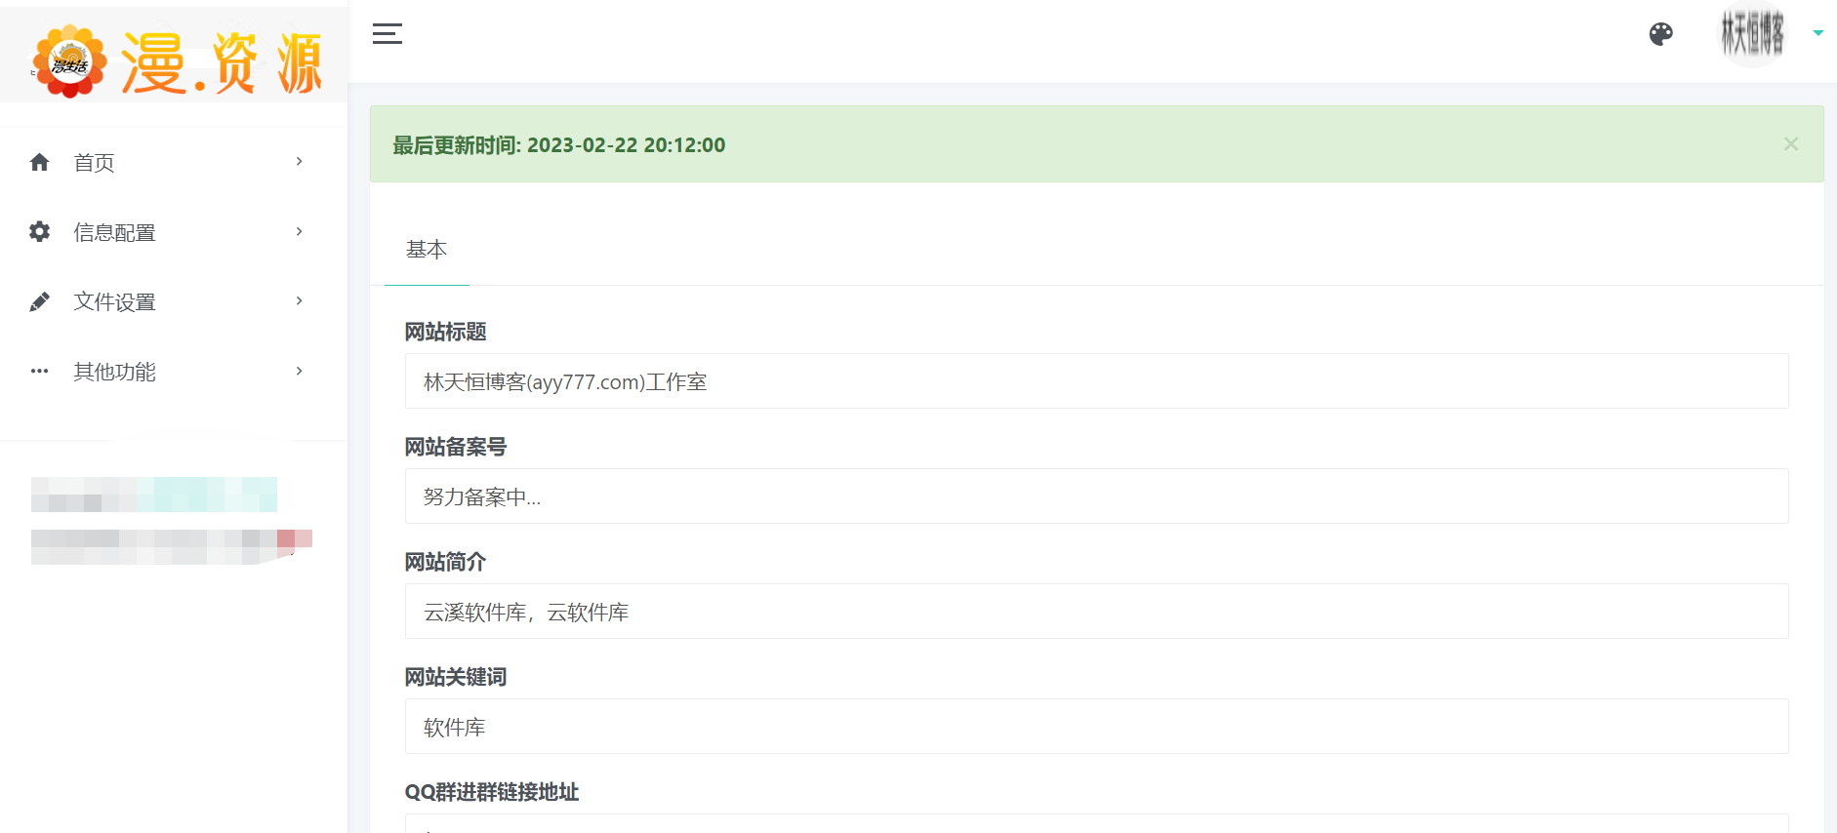Click the gear icon for 信息配置
The height and width of the screenshot is (833, 1837).
[x=40, y=232]
